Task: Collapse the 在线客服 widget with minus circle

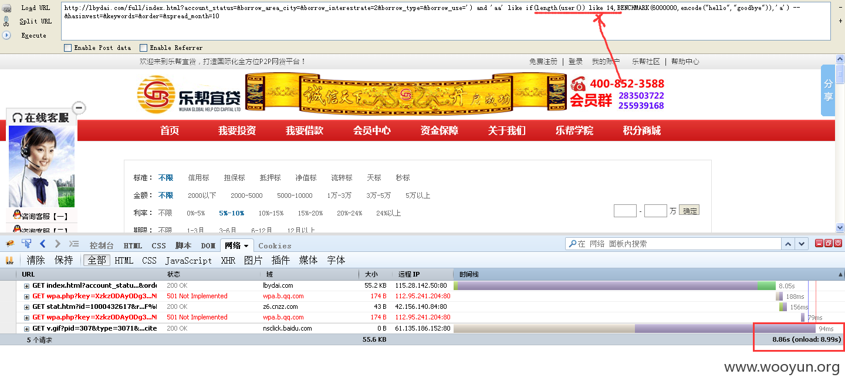Action: [x=79, y=107]
